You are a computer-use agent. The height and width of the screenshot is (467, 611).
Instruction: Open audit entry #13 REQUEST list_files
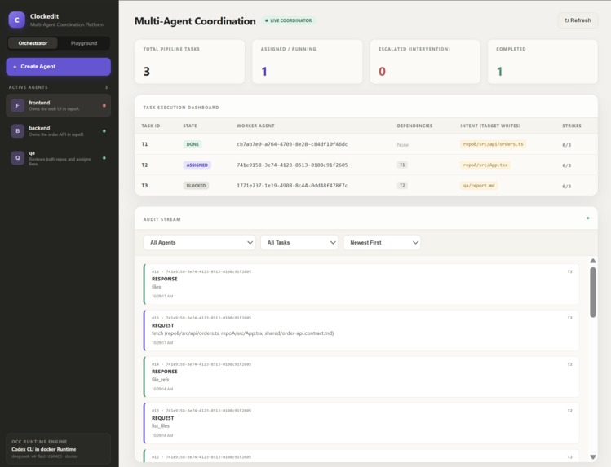pyautogui.click(x=361, y=423)
